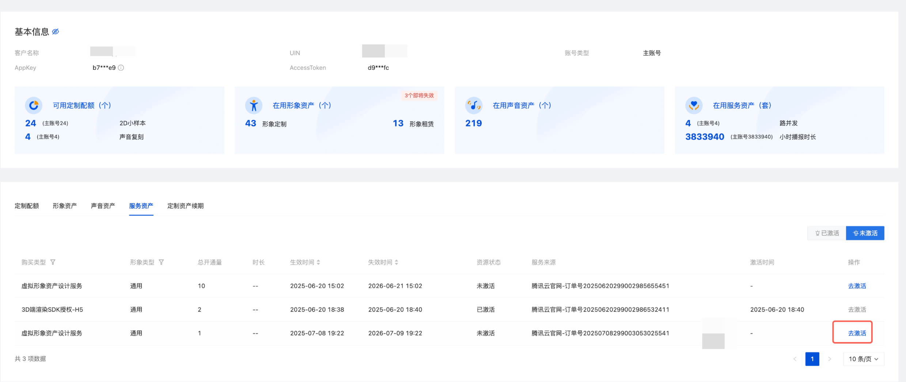Image resolution: width=906 pixels, height=382 pixels.
Task: Click the avatar assets person icon
Action: point(254,106)
